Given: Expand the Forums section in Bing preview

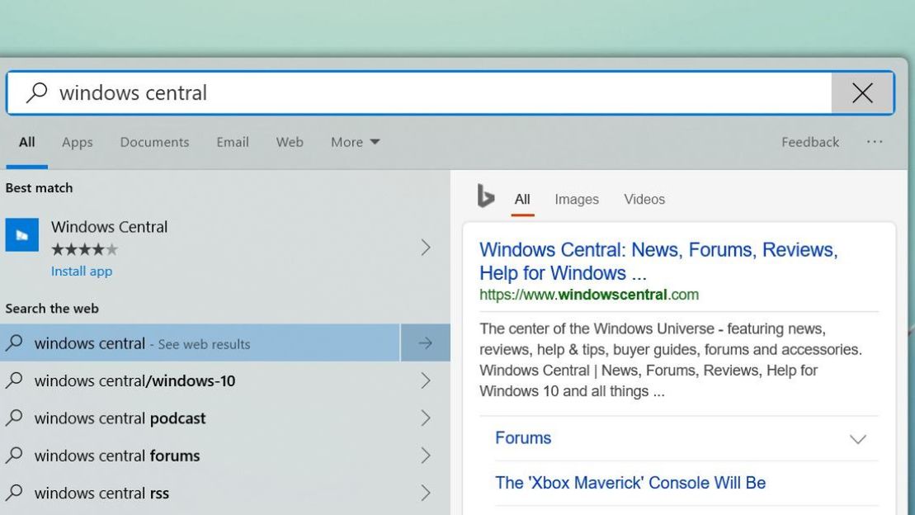Looking at the screenshot, I should [858, 439].
